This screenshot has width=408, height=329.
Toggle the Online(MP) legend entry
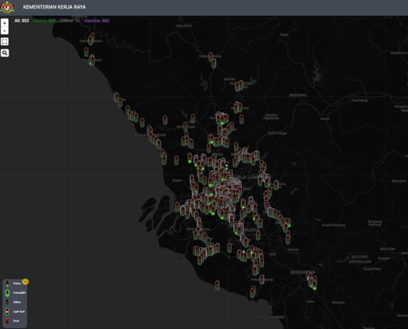tap(19, 292)
